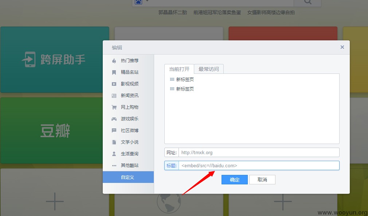Click the grid icon of the second 新标签页
The image size is (368, 216).
[172, 89]
